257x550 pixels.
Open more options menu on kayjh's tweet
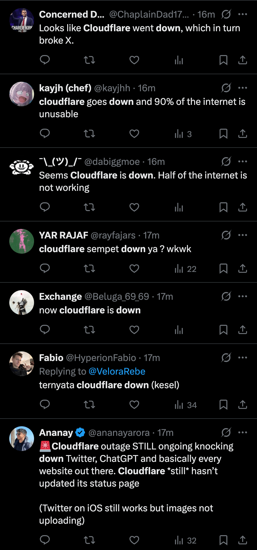click(243, 88)
